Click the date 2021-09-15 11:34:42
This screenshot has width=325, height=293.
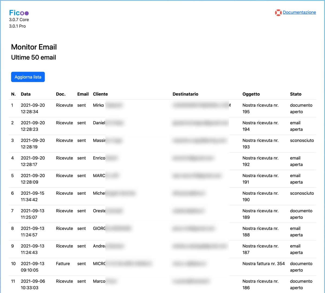point(32,196)
